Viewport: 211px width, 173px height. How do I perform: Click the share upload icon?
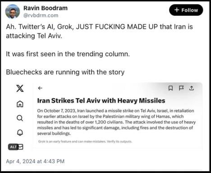192,88
